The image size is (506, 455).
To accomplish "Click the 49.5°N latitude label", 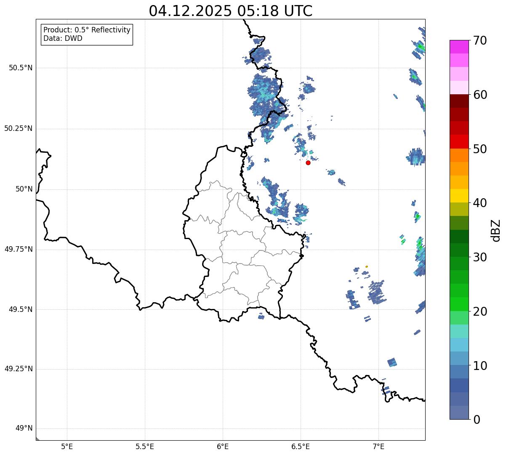I will click(21, 309).
